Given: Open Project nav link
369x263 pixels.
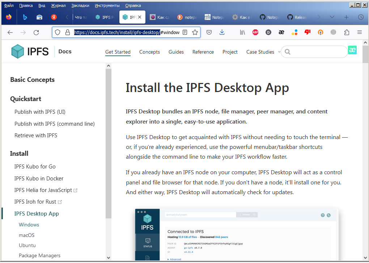Looking at the screenshot, I should [230, 52].
